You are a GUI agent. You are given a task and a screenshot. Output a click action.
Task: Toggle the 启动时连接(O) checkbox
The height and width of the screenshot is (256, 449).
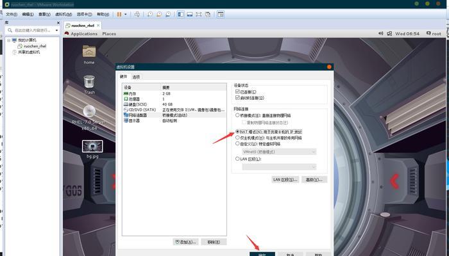click(237, 97)
